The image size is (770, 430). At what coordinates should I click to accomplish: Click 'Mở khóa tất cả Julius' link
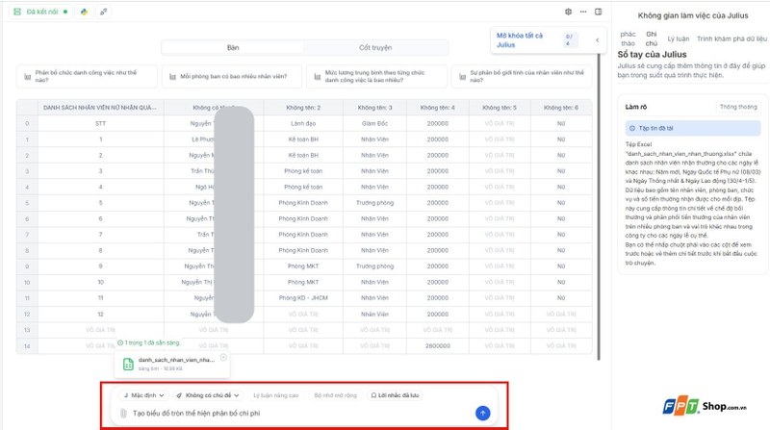(x=520, y=40)
